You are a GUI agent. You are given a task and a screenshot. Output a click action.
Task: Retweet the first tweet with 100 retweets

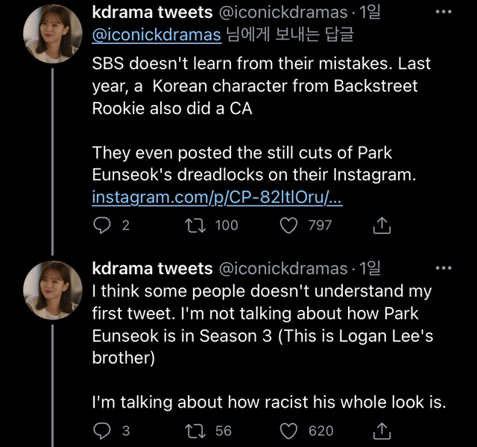click(197, 225)
